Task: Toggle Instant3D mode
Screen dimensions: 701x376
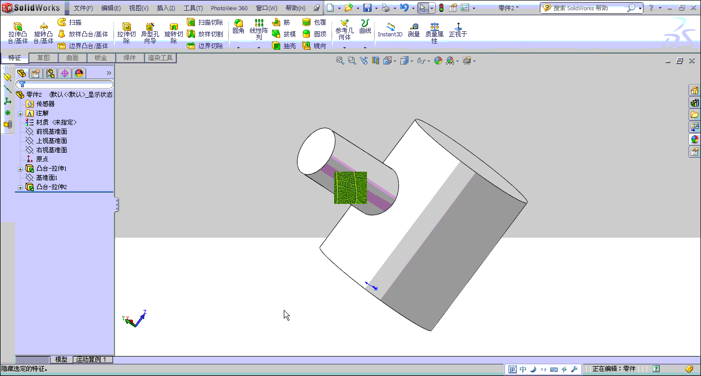Action: [390, 30]
